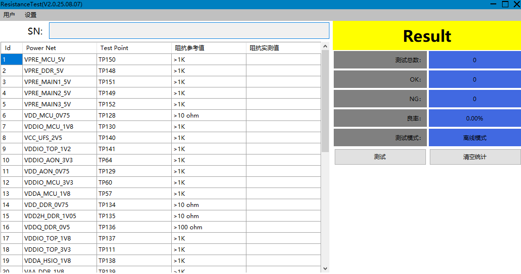Viewport: 521px width, 274px height.
Task: Click the scrollbar up arrow of the table
Action: [x=326, y=46]
